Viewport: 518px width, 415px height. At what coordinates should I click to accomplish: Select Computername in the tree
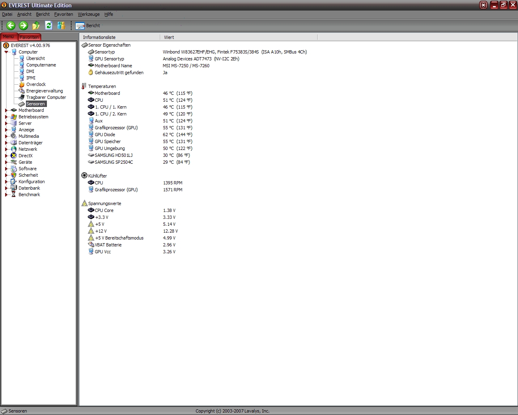point(41,65)
